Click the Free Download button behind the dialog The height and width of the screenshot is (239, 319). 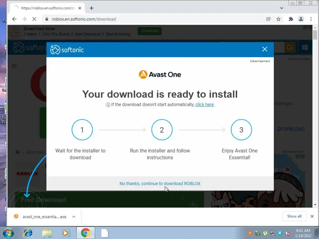[109, 199]
